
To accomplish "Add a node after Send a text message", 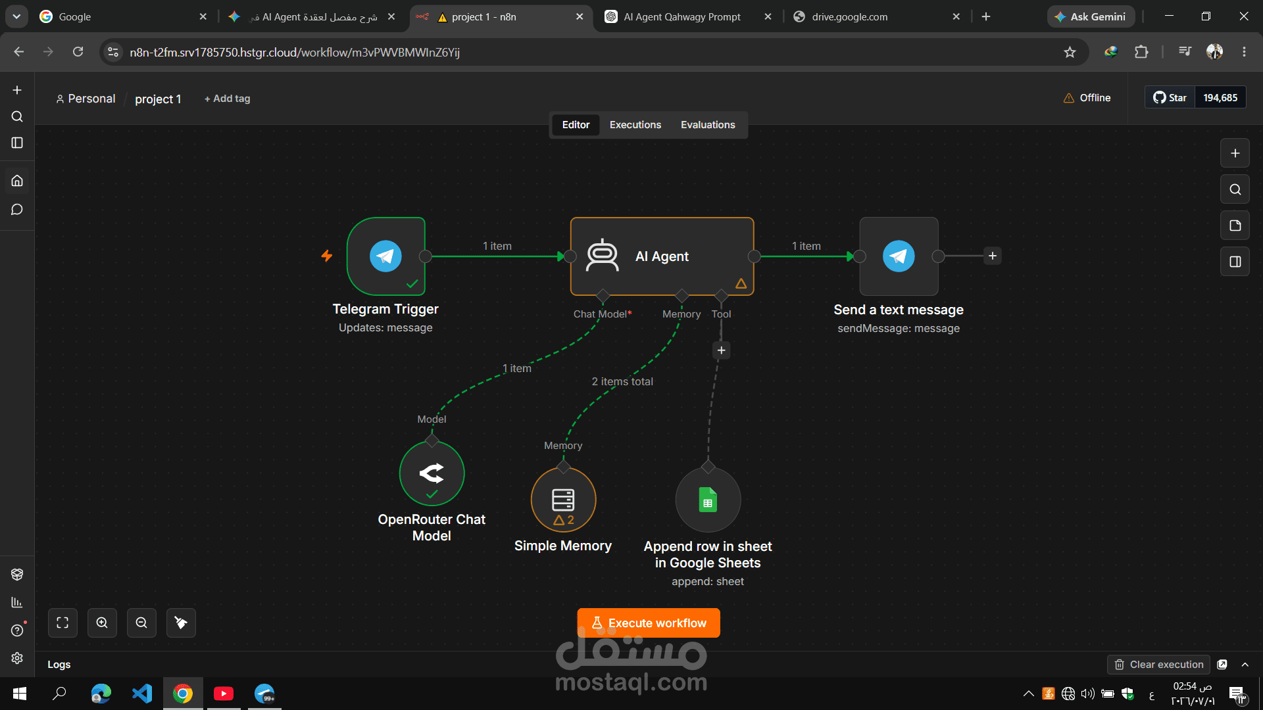I will tap(993, 256).
